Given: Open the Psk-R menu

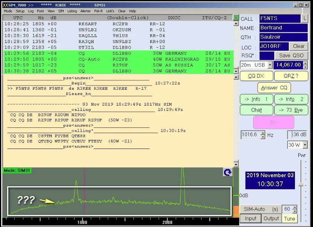Looking at the screenshot, I should coord(98,11).
